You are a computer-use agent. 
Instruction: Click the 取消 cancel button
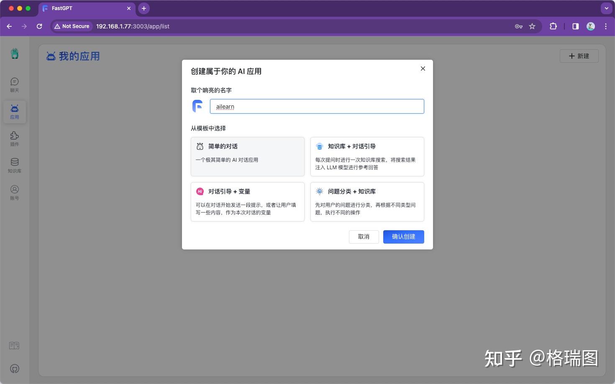point(364,237)
